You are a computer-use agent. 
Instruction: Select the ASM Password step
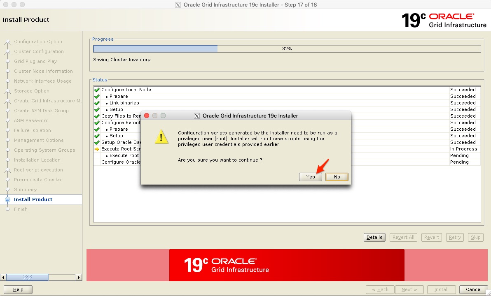coord(31,120)
